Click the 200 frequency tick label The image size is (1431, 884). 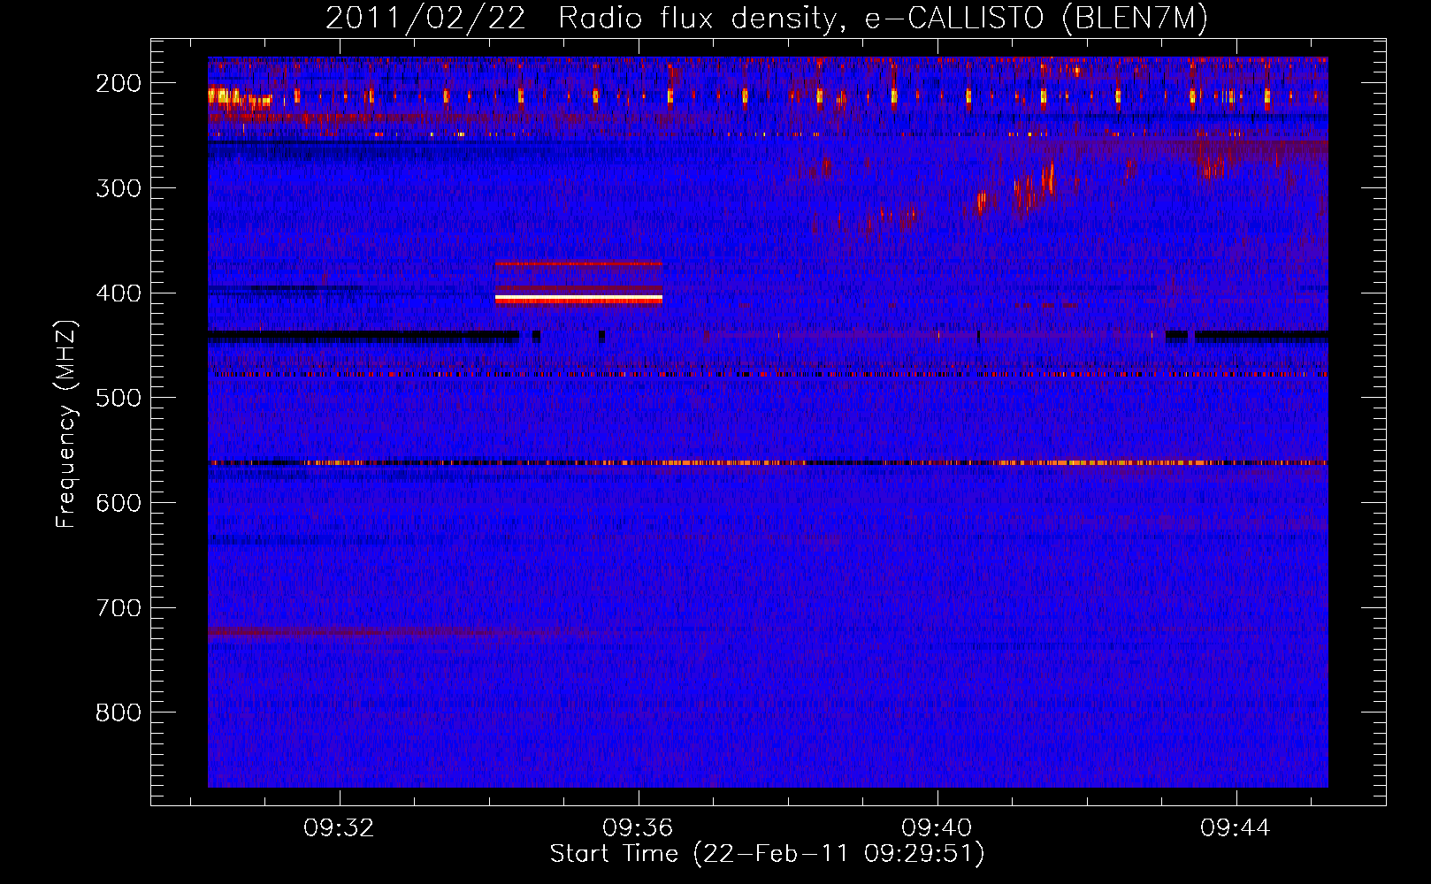click(119, 83)
